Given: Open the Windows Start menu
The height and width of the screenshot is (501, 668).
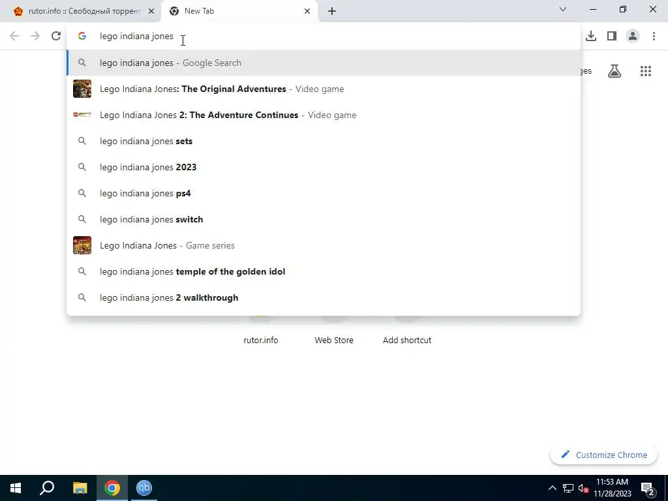Looking at the screenshot, I should [16, 488].
